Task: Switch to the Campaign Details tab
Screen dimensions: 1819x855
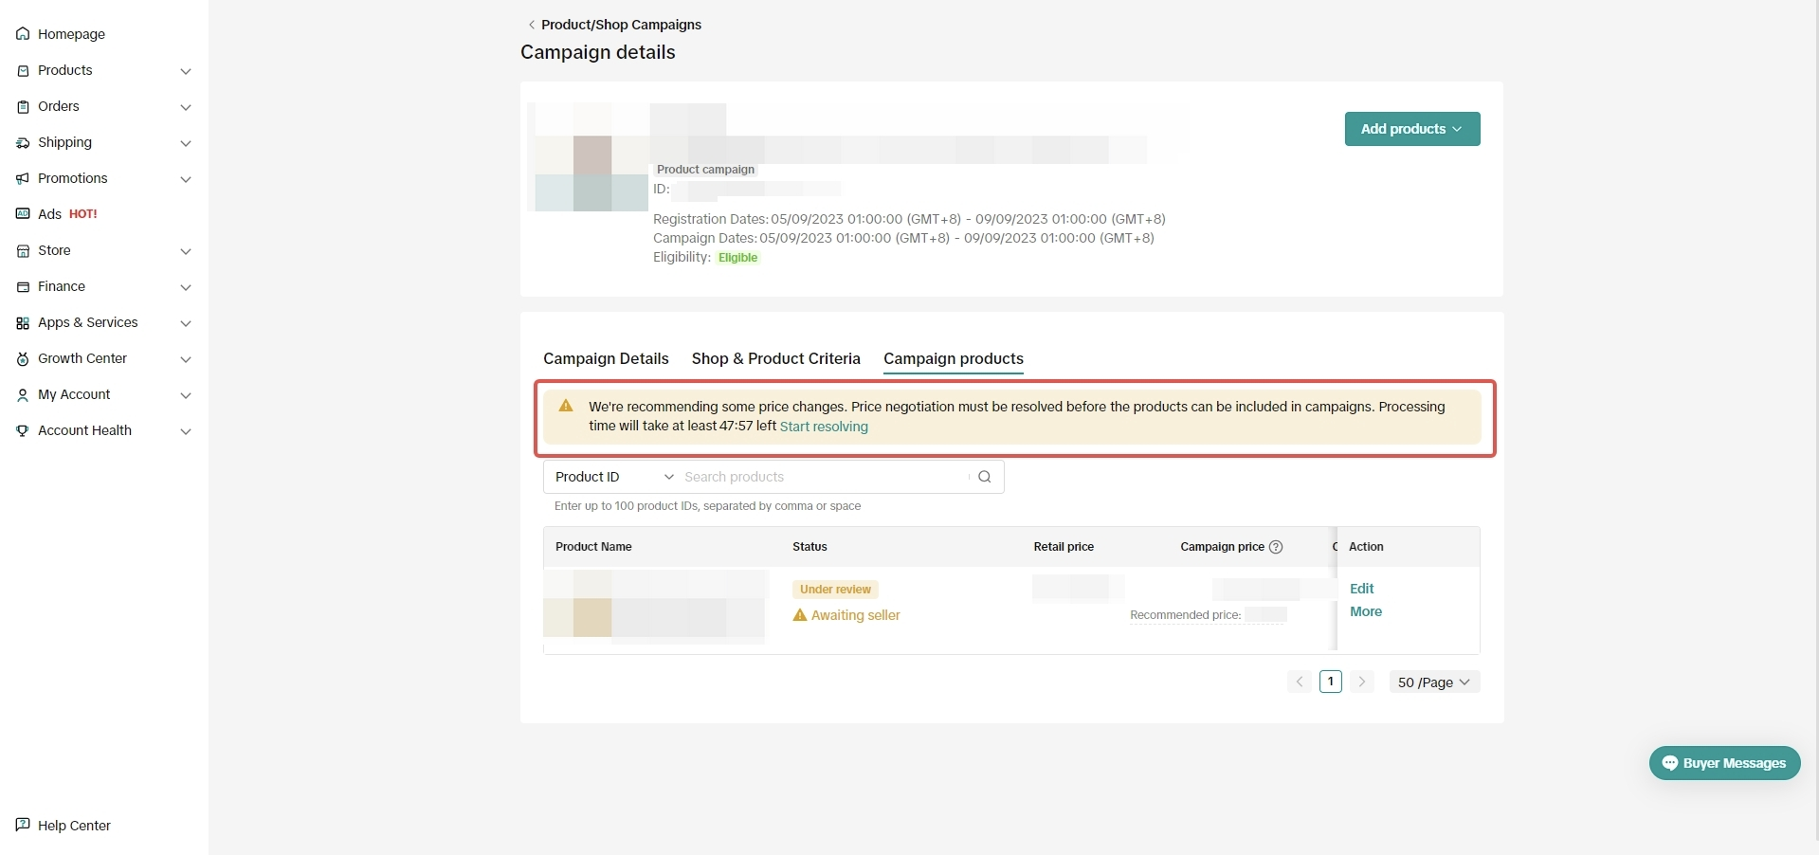Action: (x=606, y=358)
